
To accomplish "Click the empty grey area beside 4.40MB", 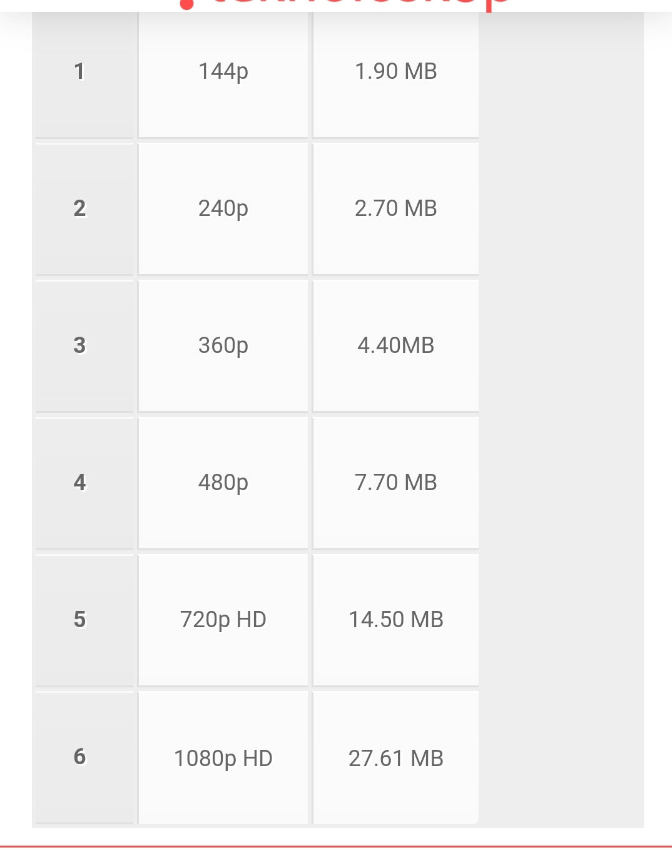I will pos(561,346).
